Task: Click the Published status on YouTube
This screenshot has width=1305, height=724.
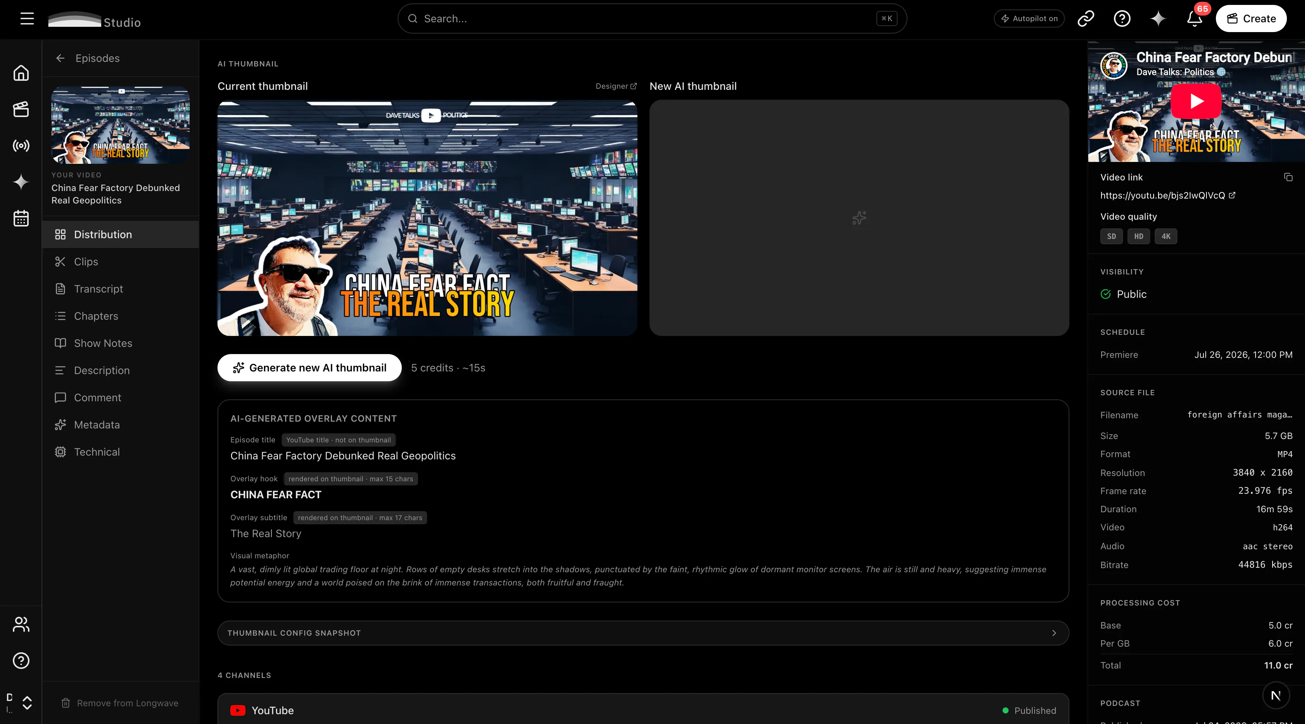Action: (1029, 710)
